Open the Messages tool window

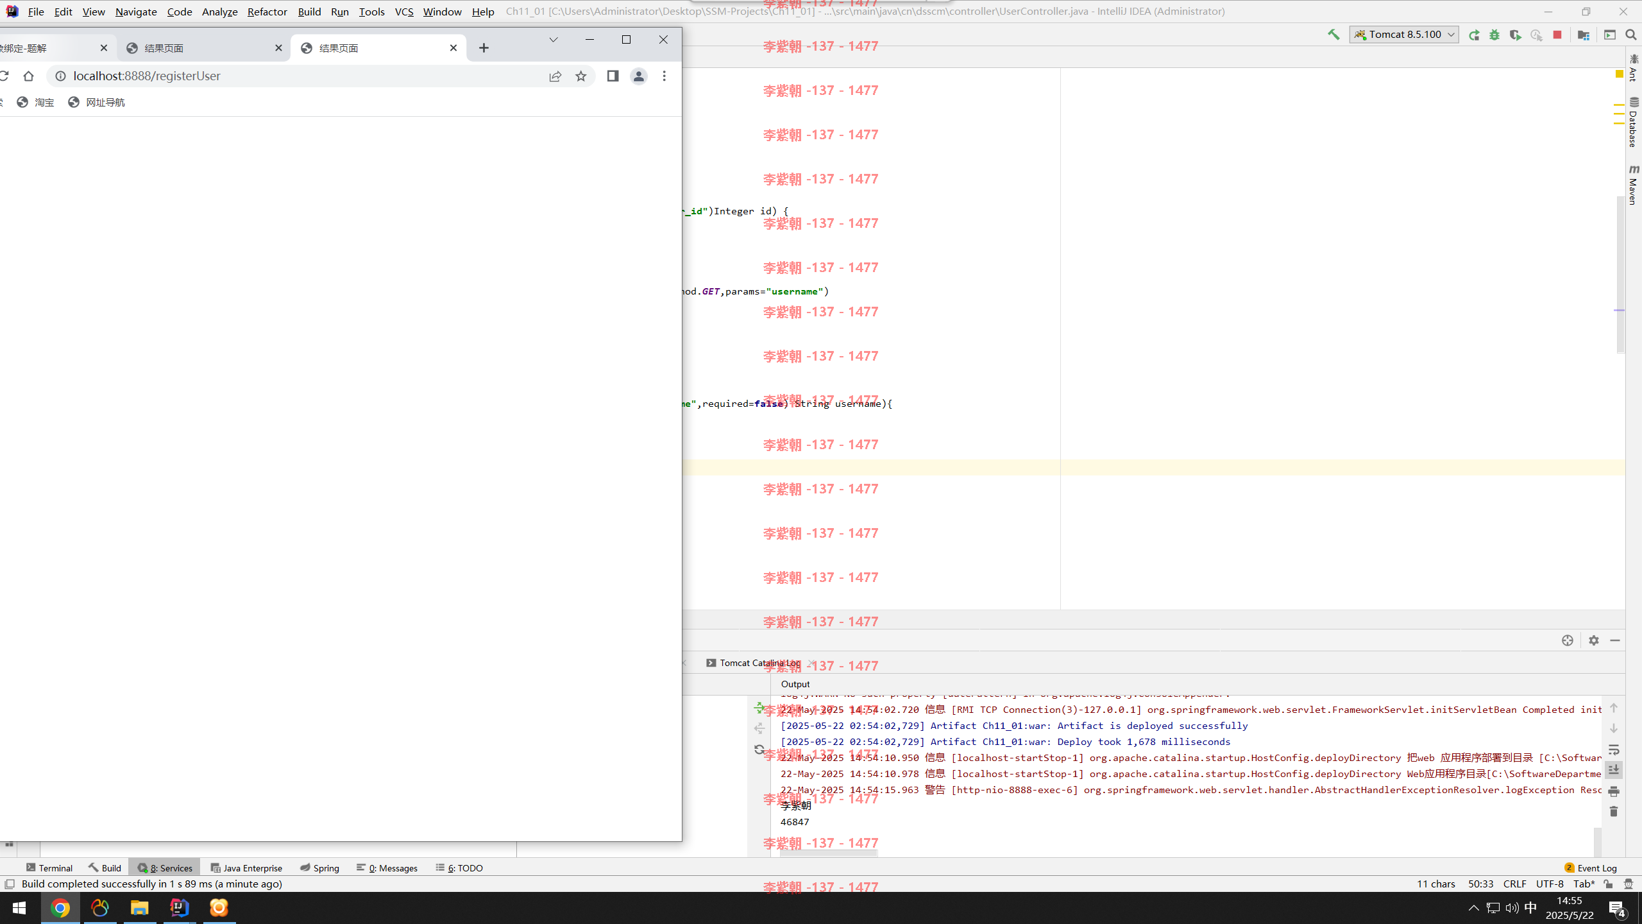pos(387,868)
